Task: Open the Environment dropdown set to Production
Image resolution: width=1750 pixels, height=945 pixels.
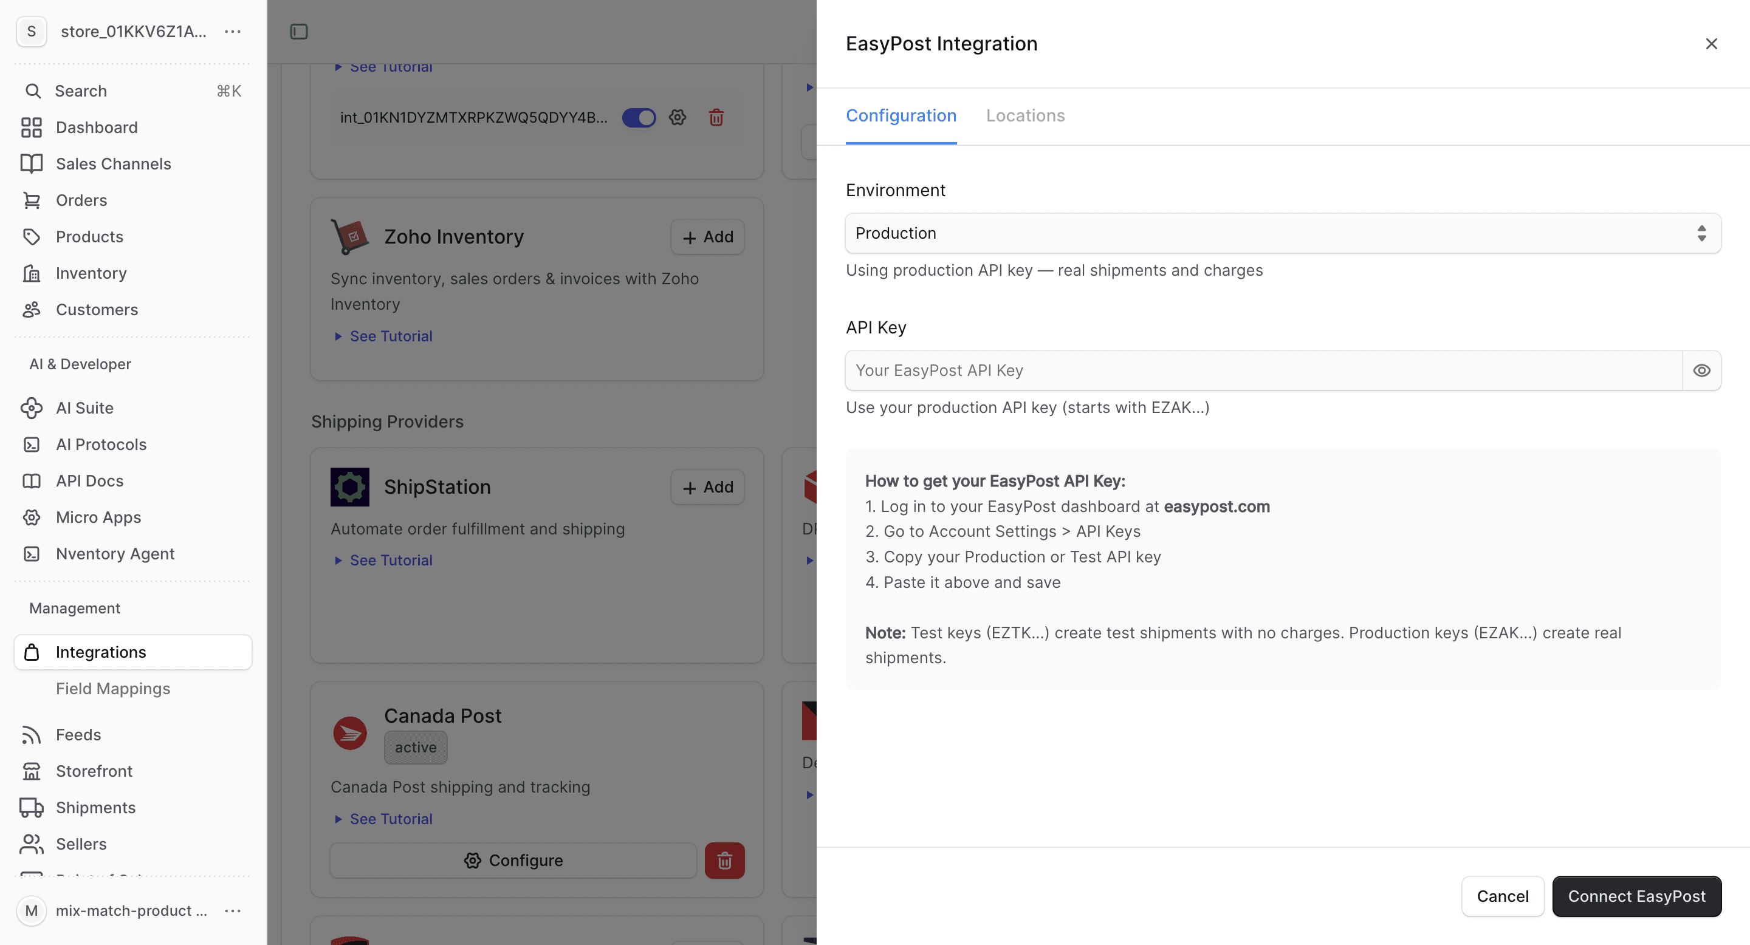Action: (1282, 233)
